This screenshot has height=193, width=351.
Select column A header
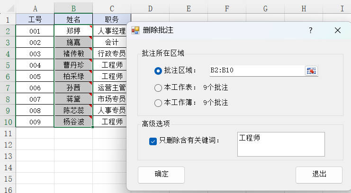point(35,8)
